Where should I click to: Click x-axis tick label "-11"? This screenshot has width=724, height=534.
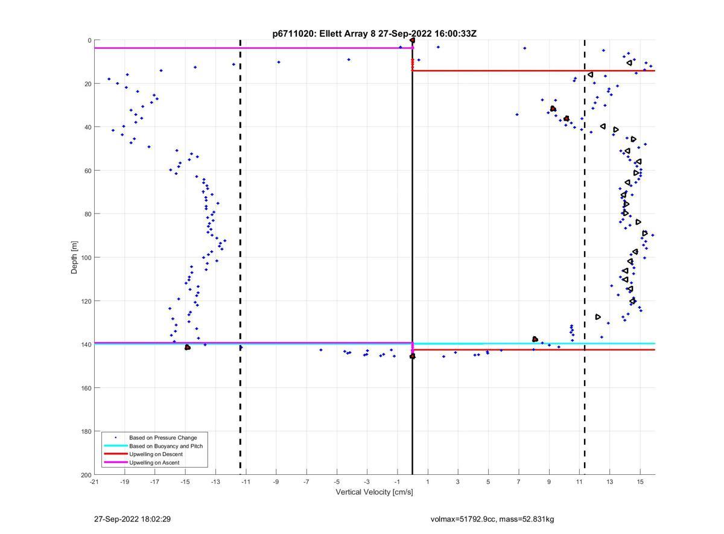tap(246, 482)
